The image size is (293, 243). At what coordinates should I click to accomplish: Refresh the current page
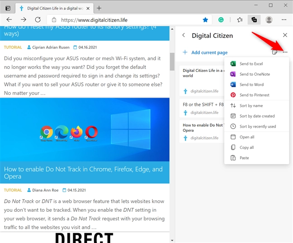38,19
